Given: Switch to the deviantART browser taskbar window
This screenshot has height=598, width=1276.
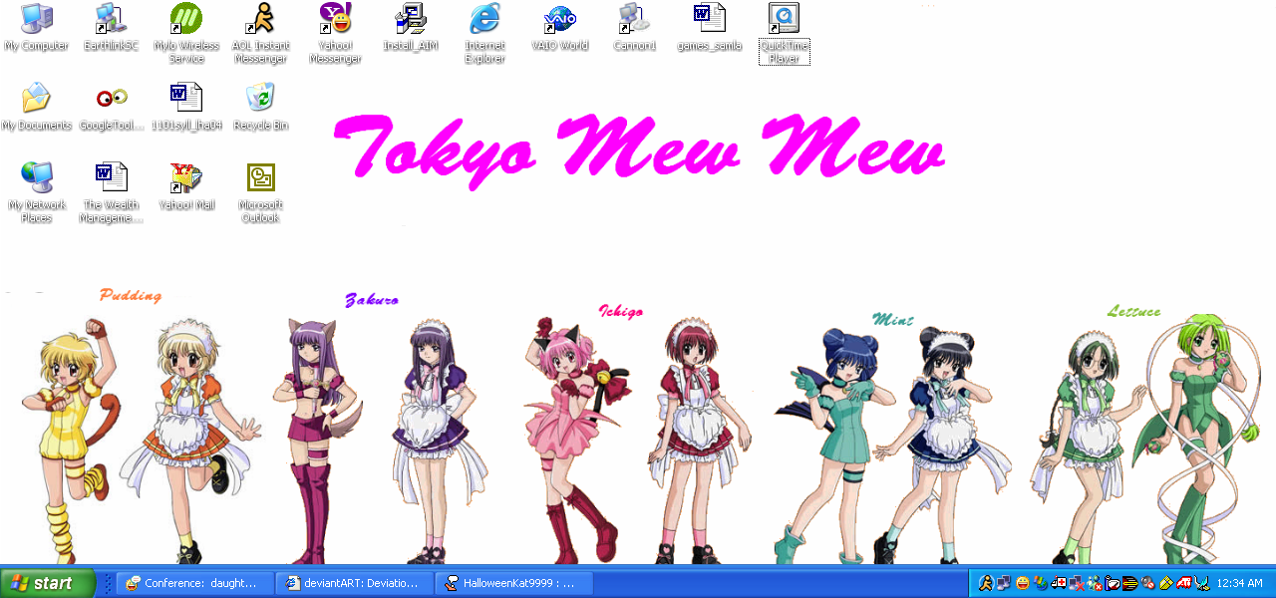Looking at the screenshot, I should point(356,583).
